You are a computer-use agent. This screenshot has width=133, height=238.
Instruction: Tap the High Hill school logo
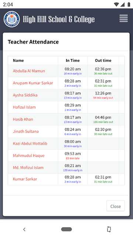(x=11, y=19)
